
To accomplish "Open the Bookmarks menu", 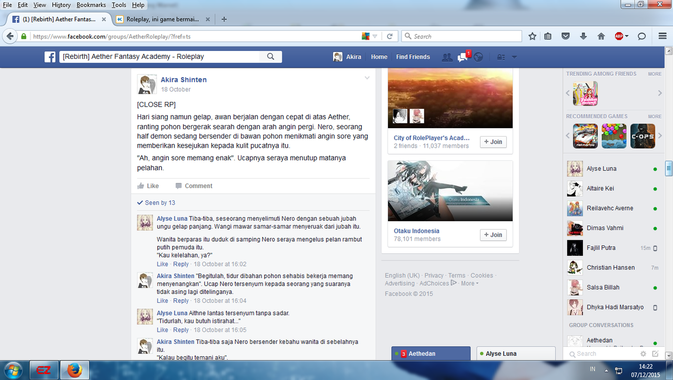I will point(91,5).
